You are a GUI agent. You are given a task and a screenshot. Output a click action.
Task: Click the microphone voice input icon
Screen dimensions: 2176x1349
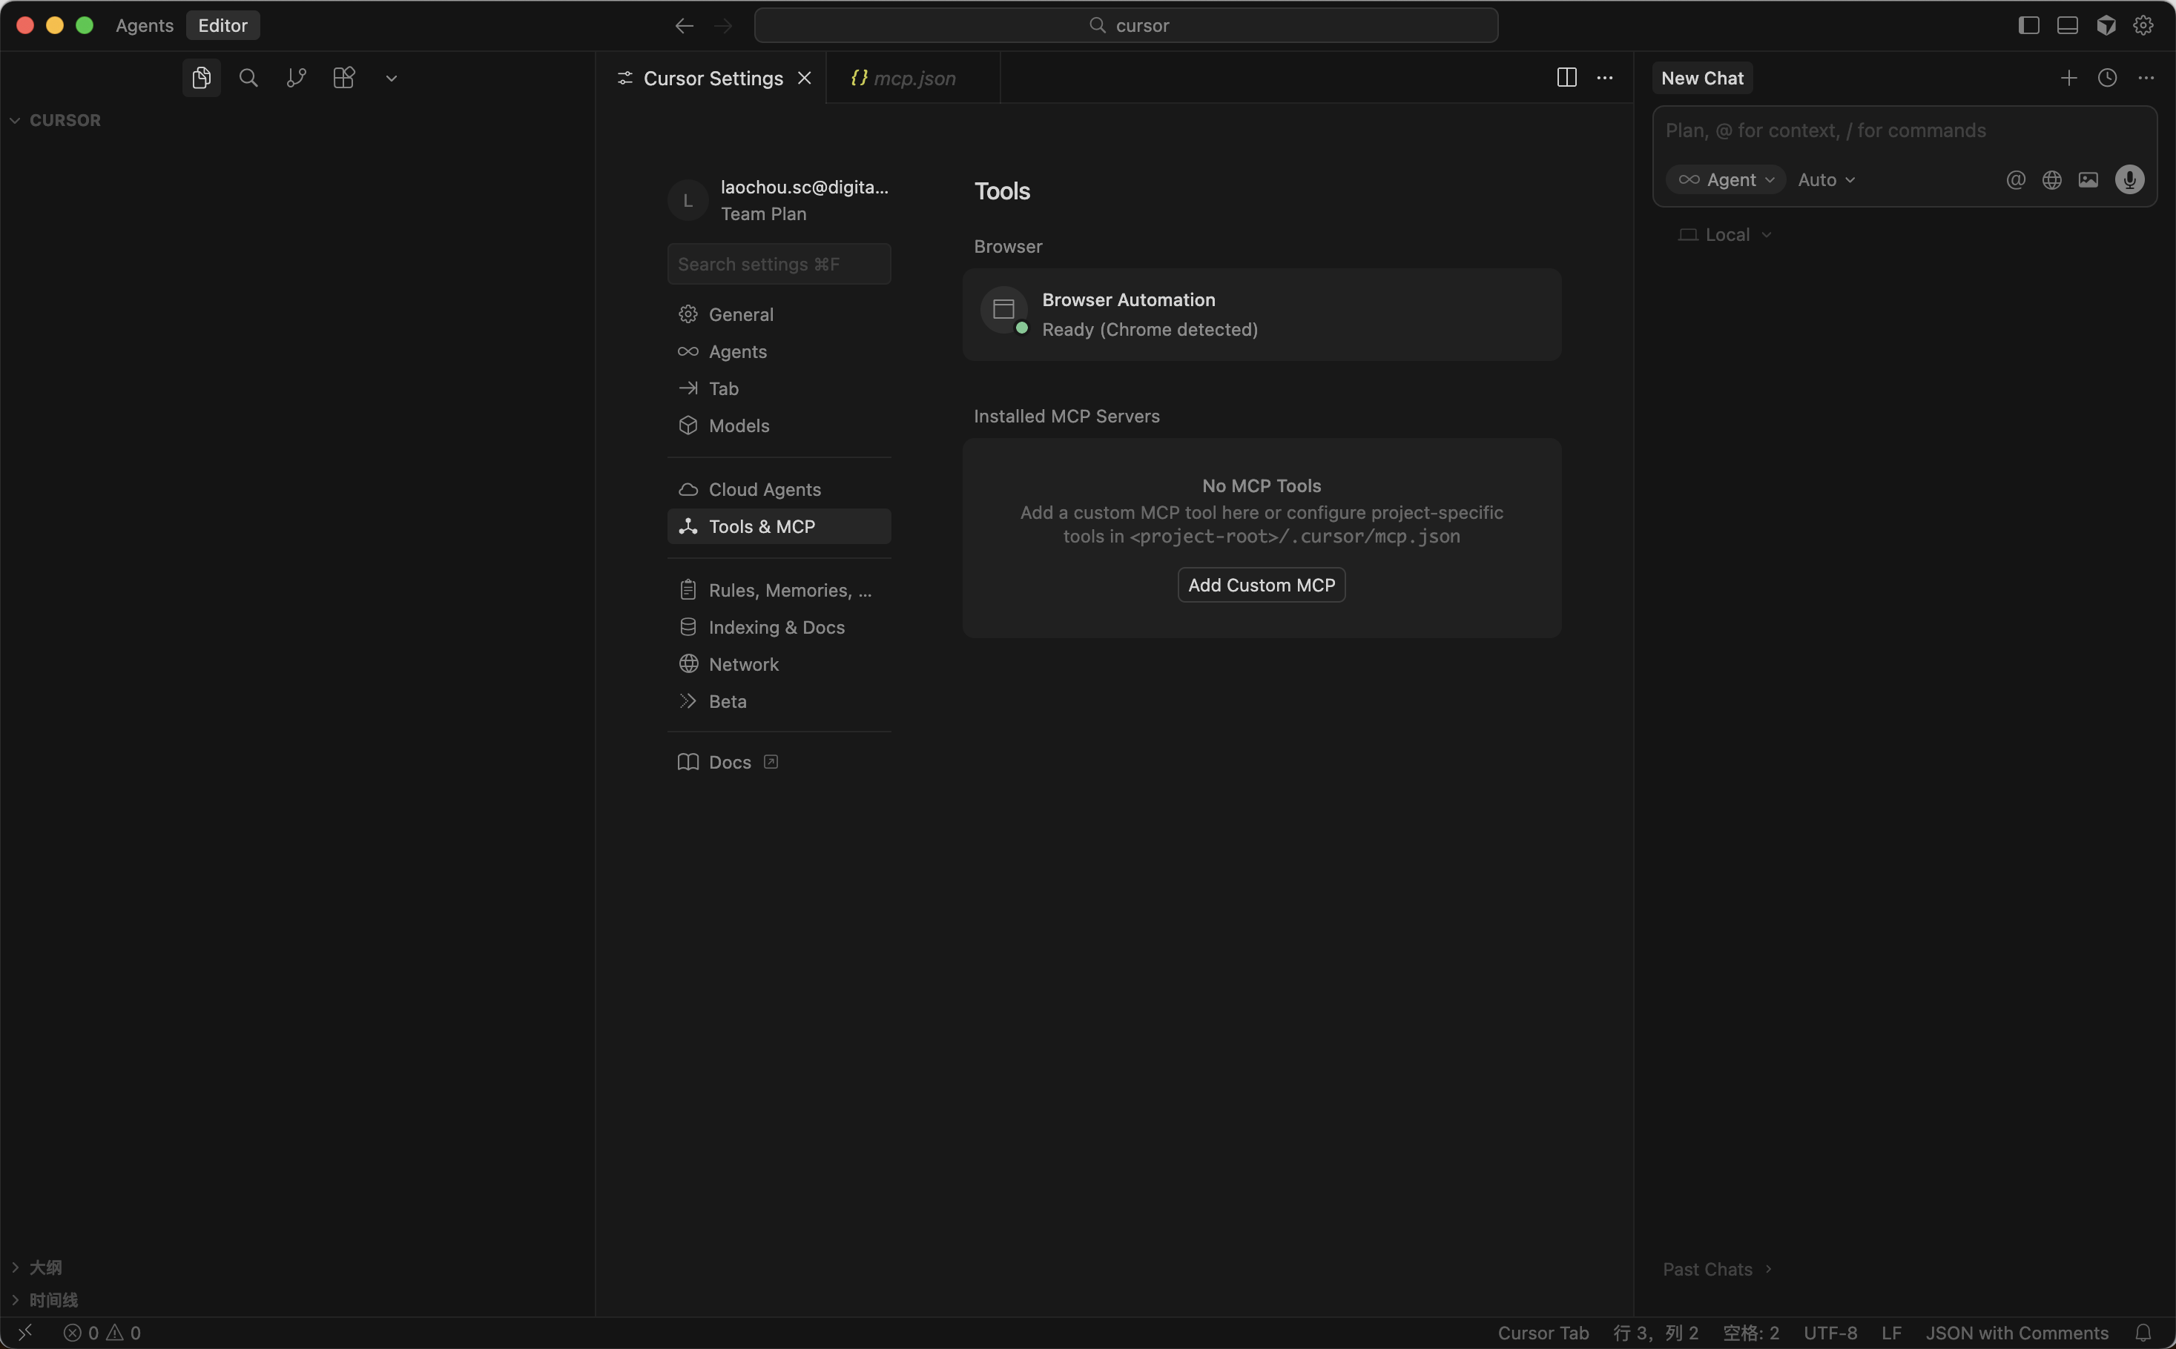click(2129, 179)
